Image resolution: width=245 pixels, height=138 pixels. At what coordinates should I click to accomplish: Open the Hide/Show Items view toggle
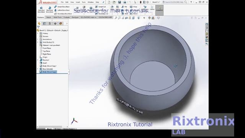coord(144,18)
